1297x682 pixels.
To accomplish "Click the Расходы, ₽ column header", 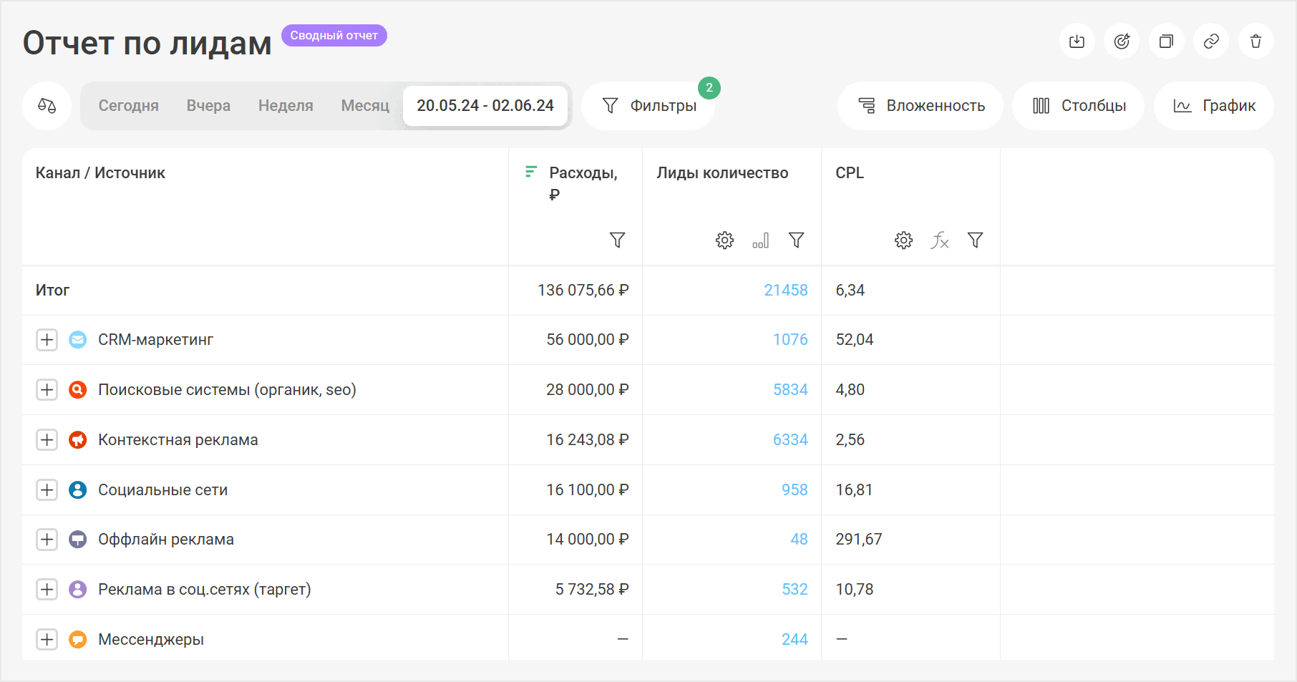I will [x=583, y=183].
